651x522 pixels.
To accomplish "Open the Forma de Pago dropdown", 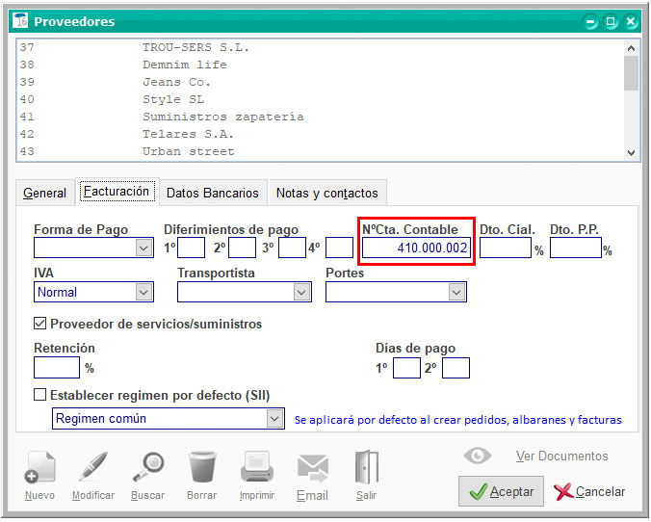I will (143, 248).
